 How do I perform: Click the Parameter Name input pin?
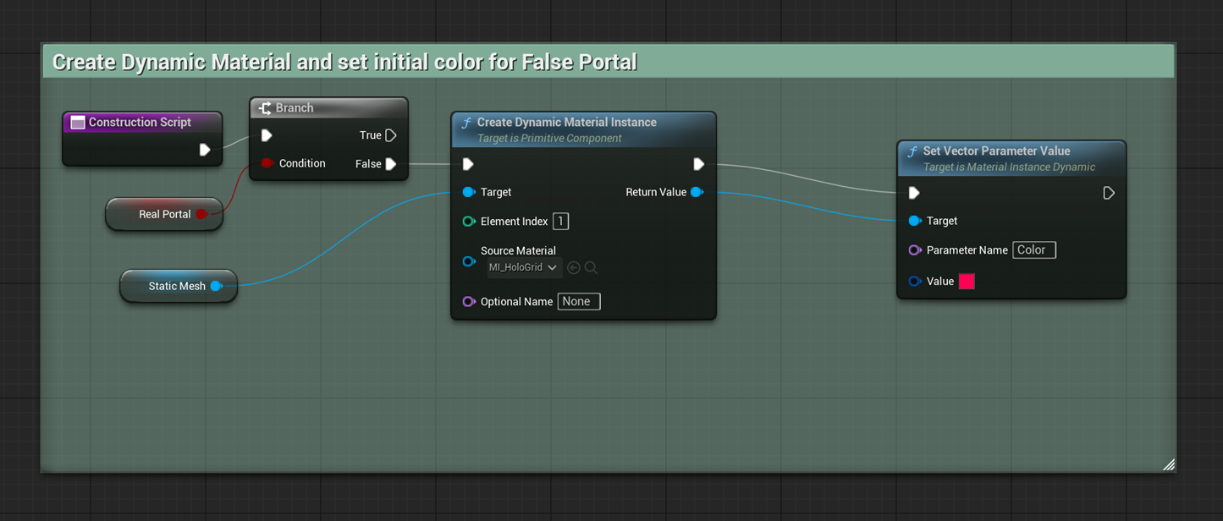[915, 250]
